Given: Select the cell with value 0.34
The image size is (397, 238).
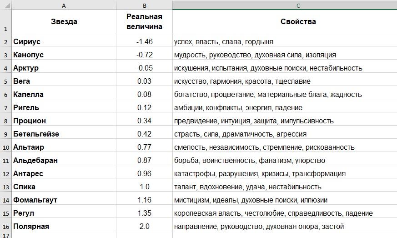Looking at the screenshot, I should [144, 121].
